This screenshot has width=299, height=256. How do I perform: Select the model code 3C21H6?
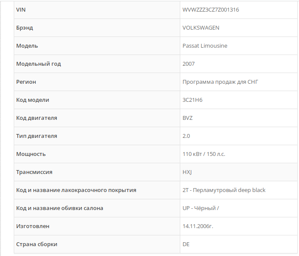pyautogui.click(x=192, y=100)
